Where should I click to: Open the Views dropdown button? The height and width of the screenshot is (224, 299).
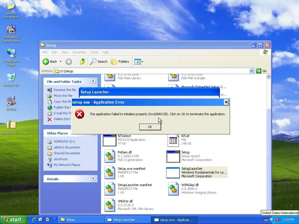pos(139,62)
